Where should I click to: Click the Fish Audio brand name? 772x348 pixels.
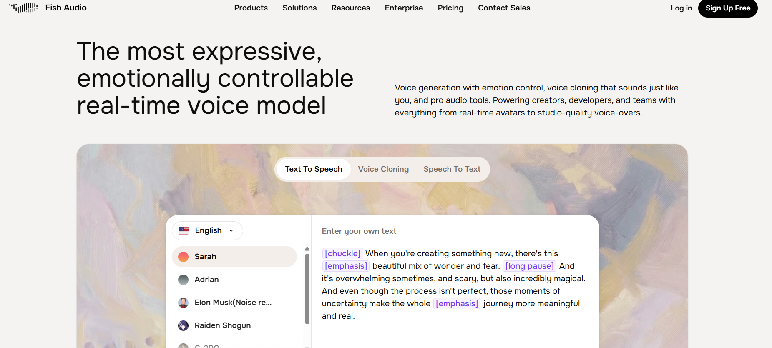point(66,8)
